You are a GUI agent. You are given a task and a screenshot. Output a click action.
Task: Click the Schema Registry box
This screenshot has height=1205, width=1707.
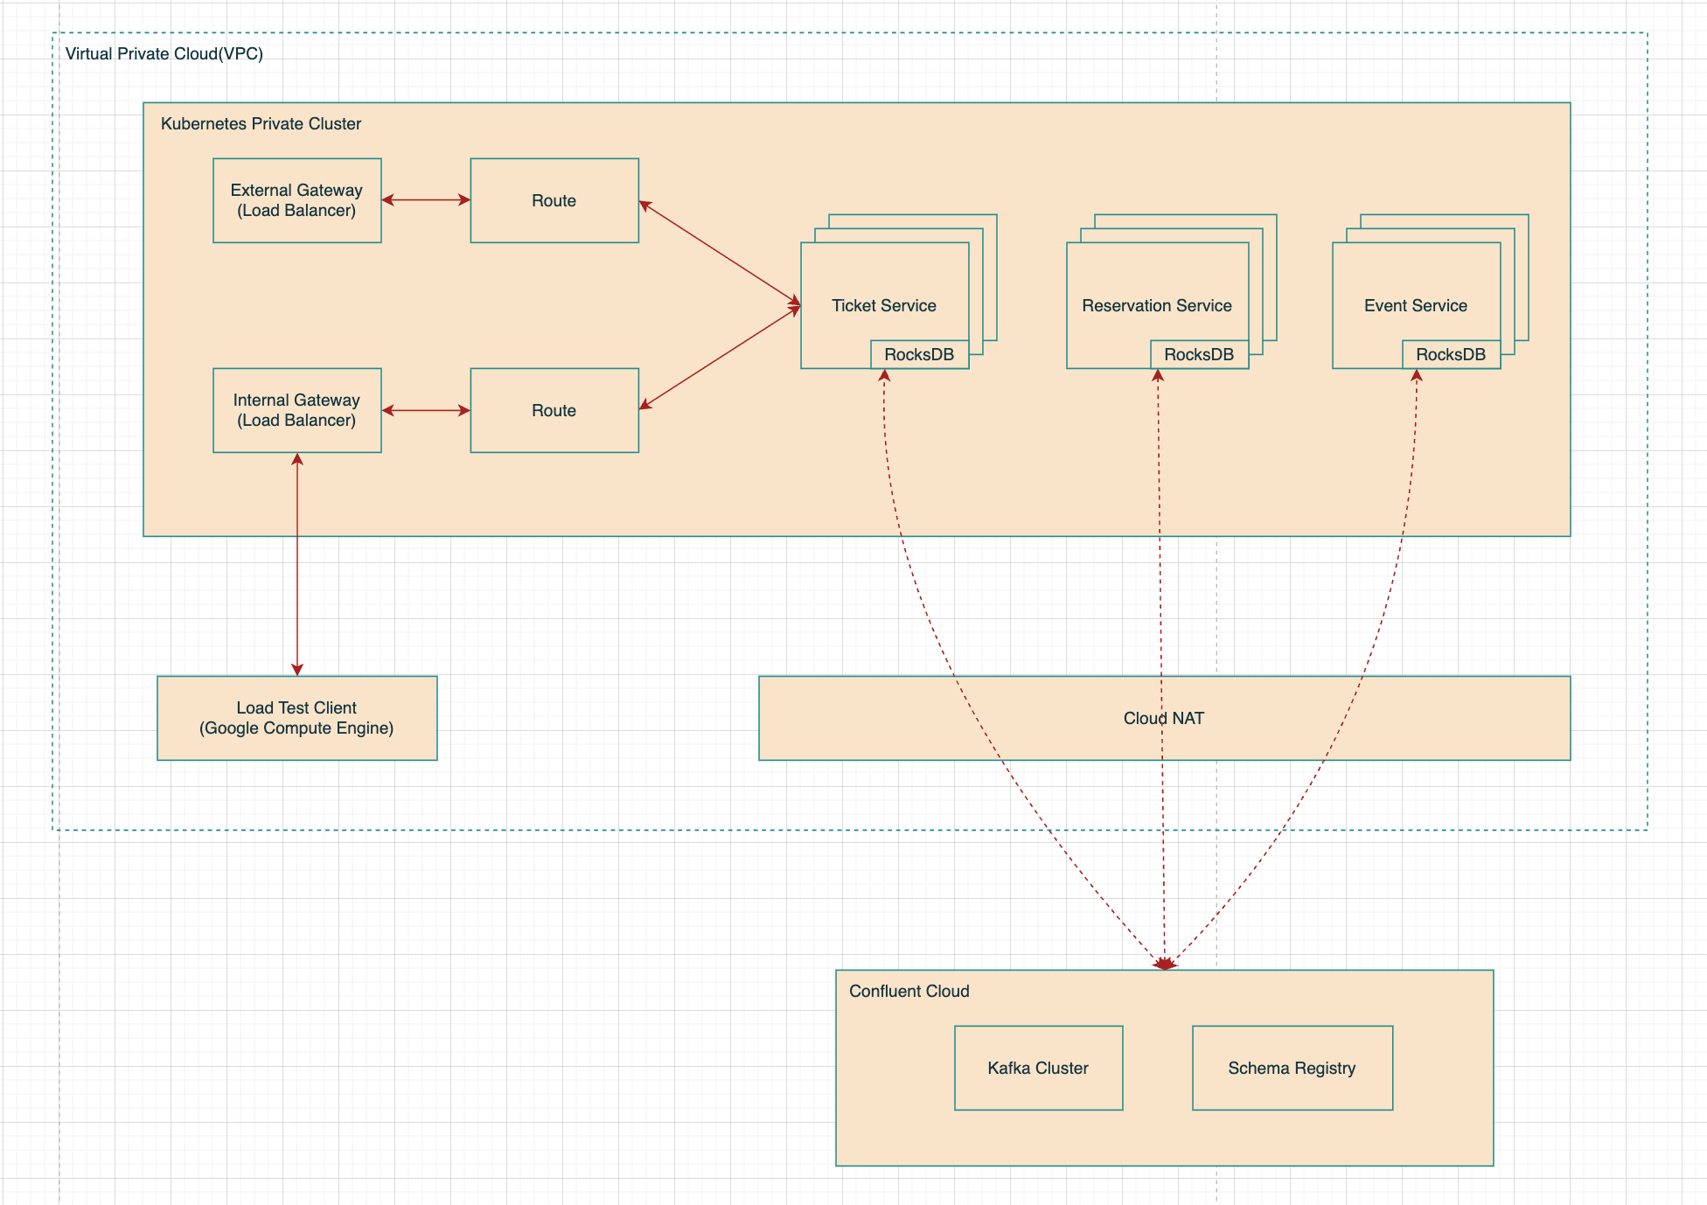click(x=1292, y=1068)
